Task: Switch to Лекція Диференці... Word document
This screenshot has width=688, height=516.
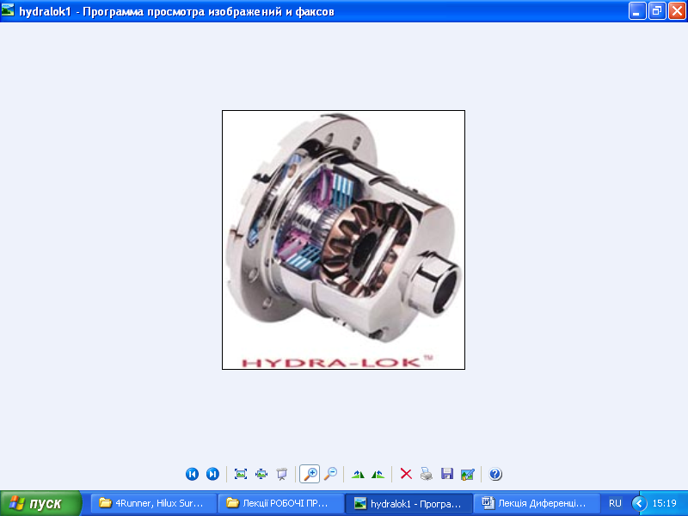Action: (x=537, y=503)
